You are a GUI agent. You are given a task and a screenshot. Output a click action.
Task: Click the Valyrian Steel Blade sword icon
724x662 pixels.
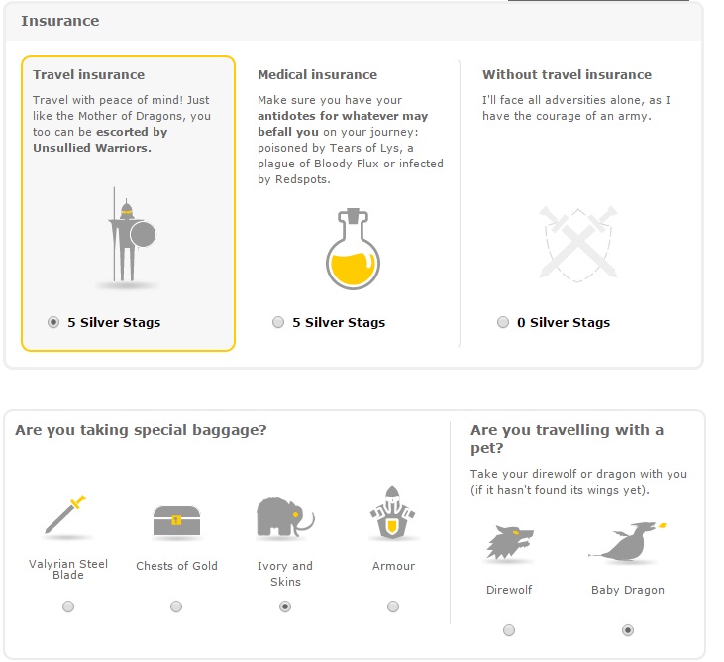click(67, 517)
